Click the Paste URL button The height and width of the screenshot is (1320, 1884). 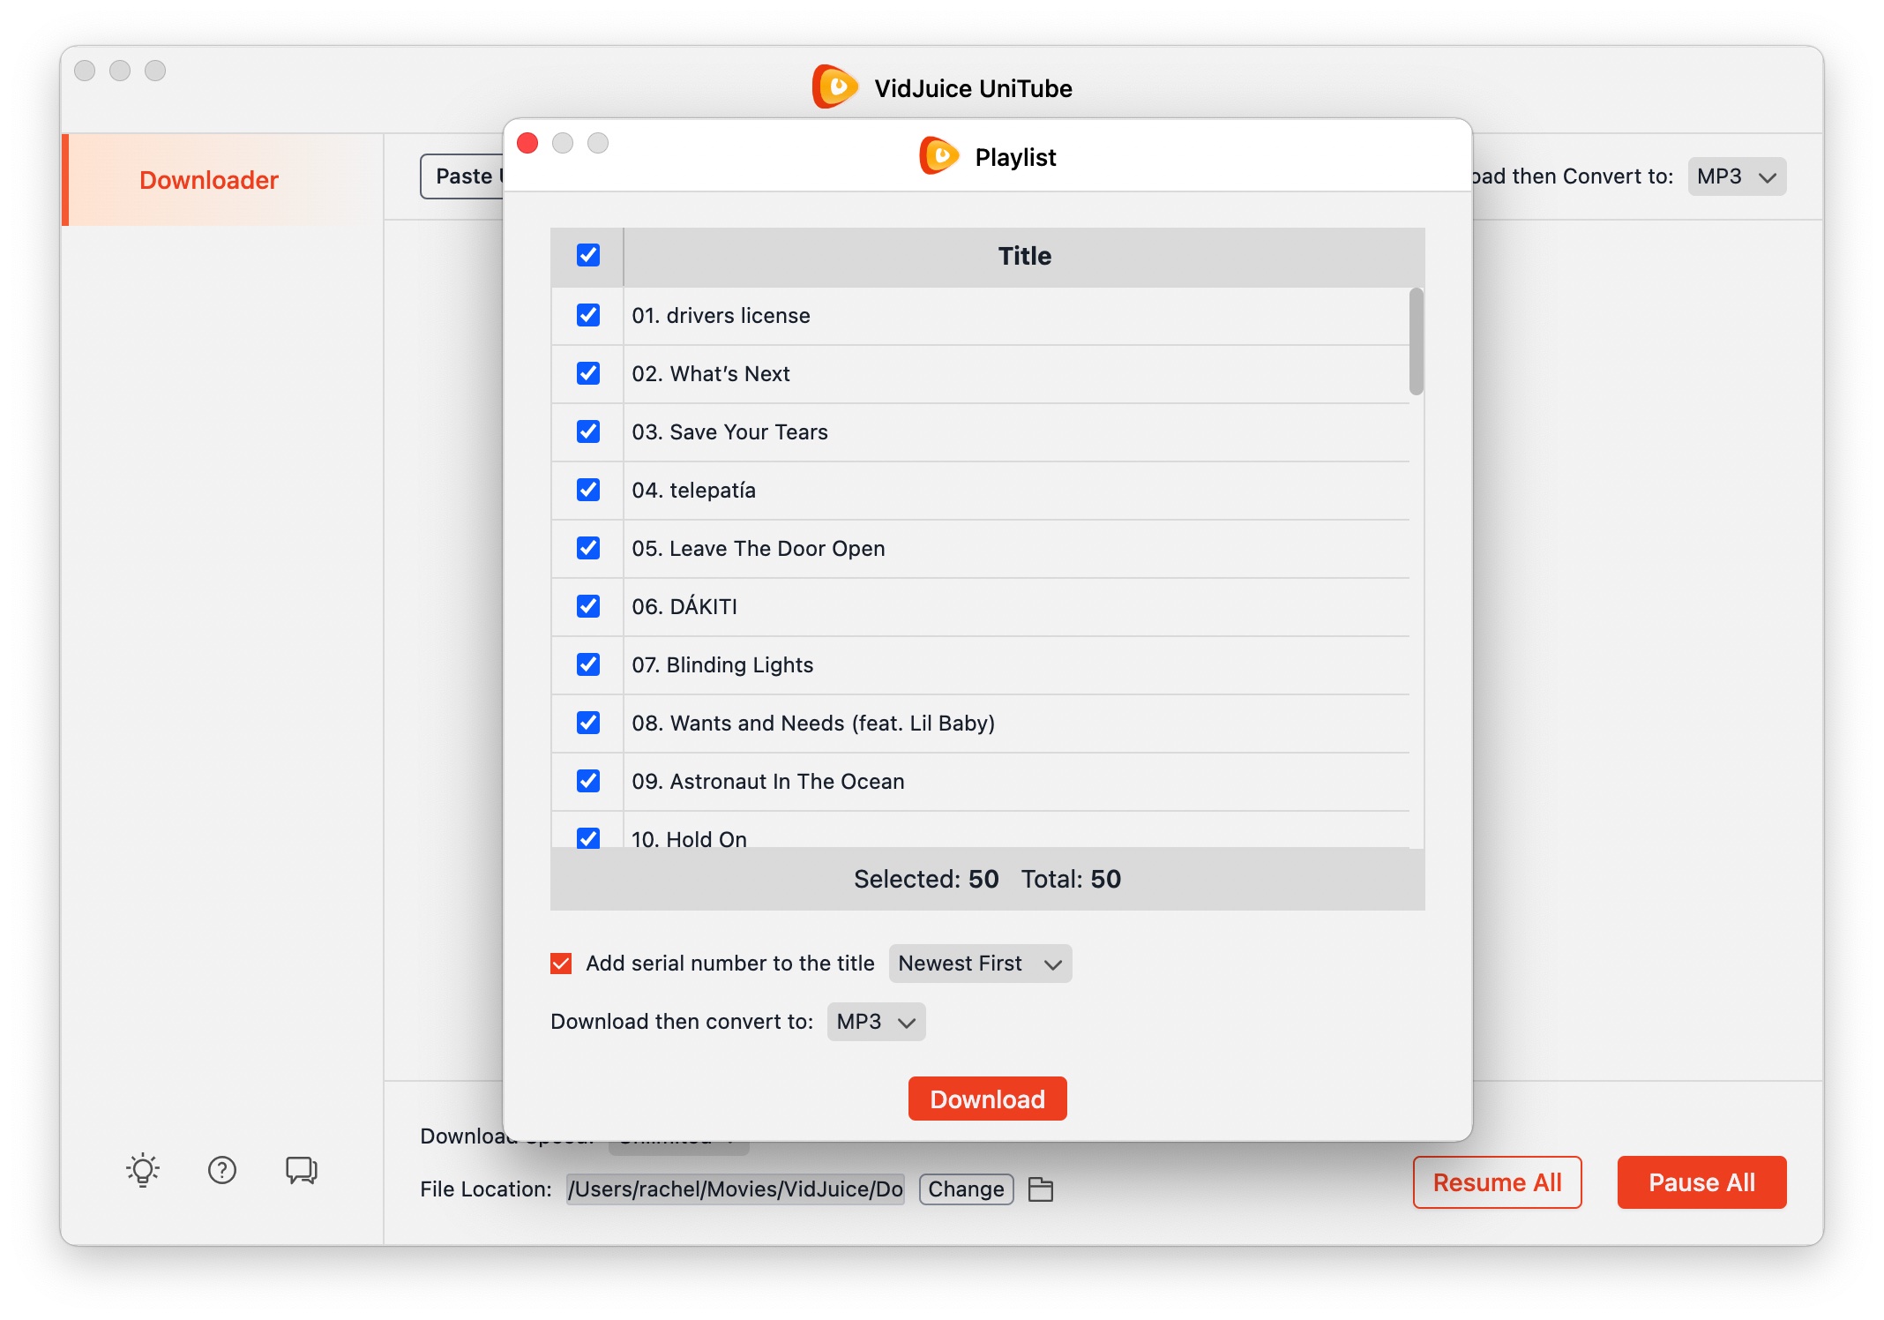[462, 176]
